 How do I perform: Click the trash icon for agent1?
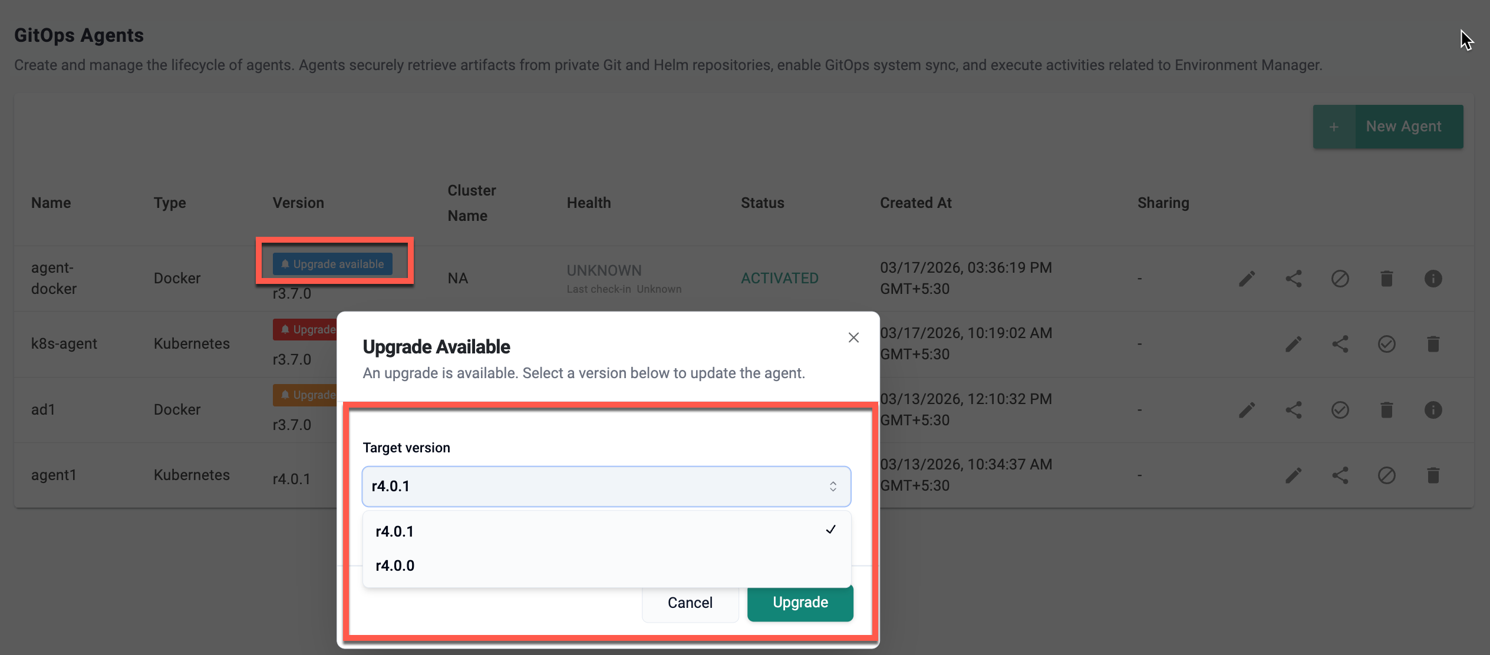point(1433,475)
